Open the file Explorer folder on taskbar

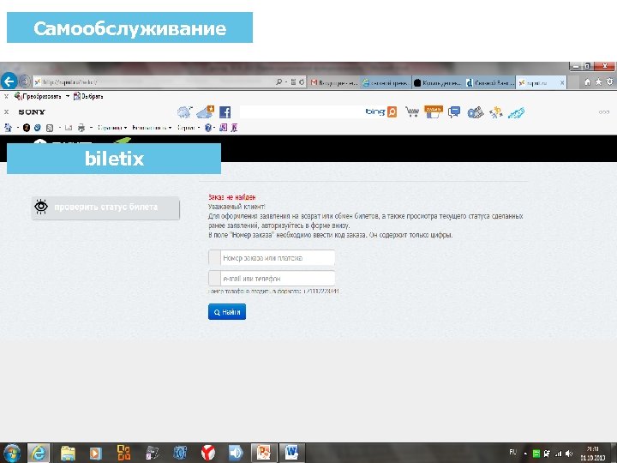pyautogui.click(x=68, y=453)
